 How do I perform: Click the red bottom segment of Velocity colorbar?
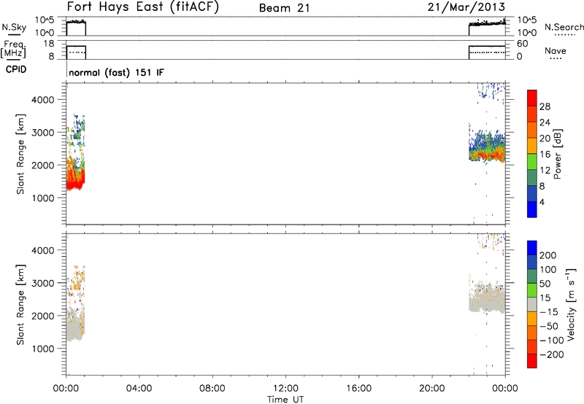[x=532, y=361]
